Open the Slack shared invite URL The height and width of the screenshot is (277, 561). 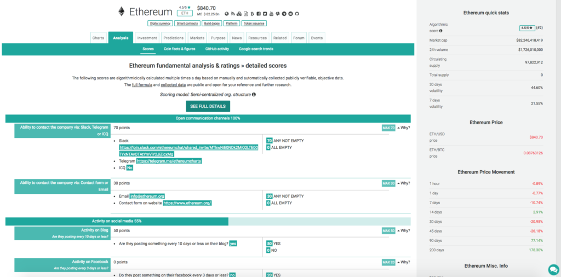[x=188, y=151]
